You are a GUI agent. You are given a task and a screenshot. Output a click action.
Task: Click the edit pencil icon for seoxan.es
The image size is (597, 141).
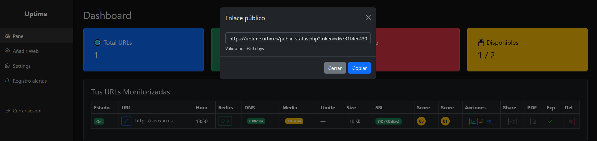126,121
